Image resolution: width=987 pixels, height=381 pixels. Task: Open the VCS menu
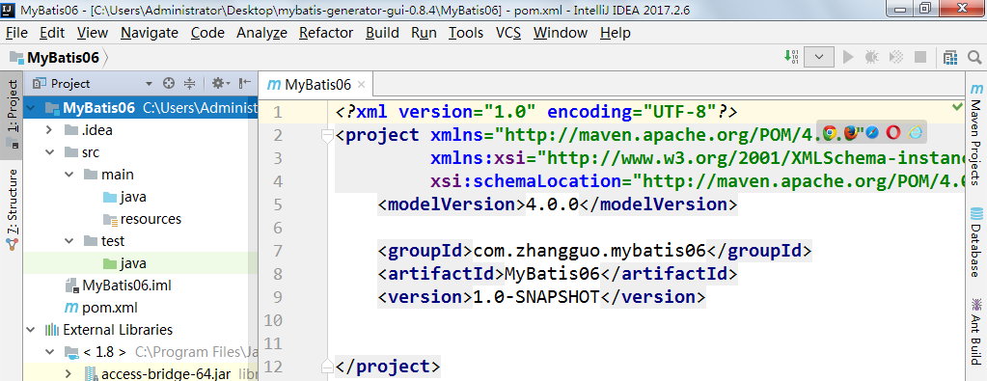coord(508,33)
